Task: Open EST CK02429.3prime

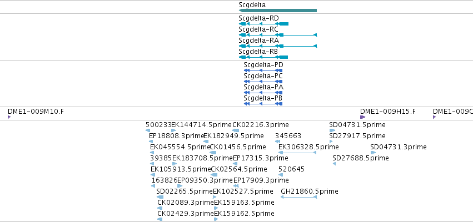Action: pyautogui.click(x=160, y=220)
